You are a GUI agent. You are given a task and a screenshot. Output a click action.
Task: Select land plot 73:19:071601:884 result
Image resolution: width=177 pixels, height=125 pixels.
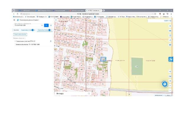tap(27, 45)
